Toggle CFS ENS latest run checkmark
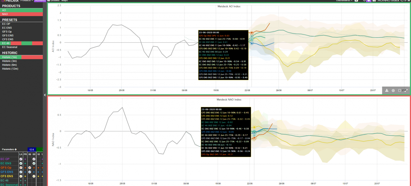Screen dimensions: 411x186 (21, 176)
